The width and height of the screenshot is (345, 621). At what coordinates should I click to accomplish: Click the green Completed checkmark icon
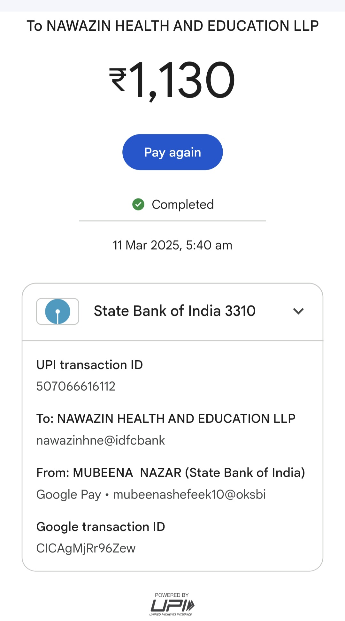click(x=138, y=204)
